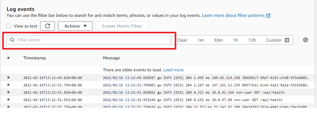Click the refresh log events icon button

47,26
